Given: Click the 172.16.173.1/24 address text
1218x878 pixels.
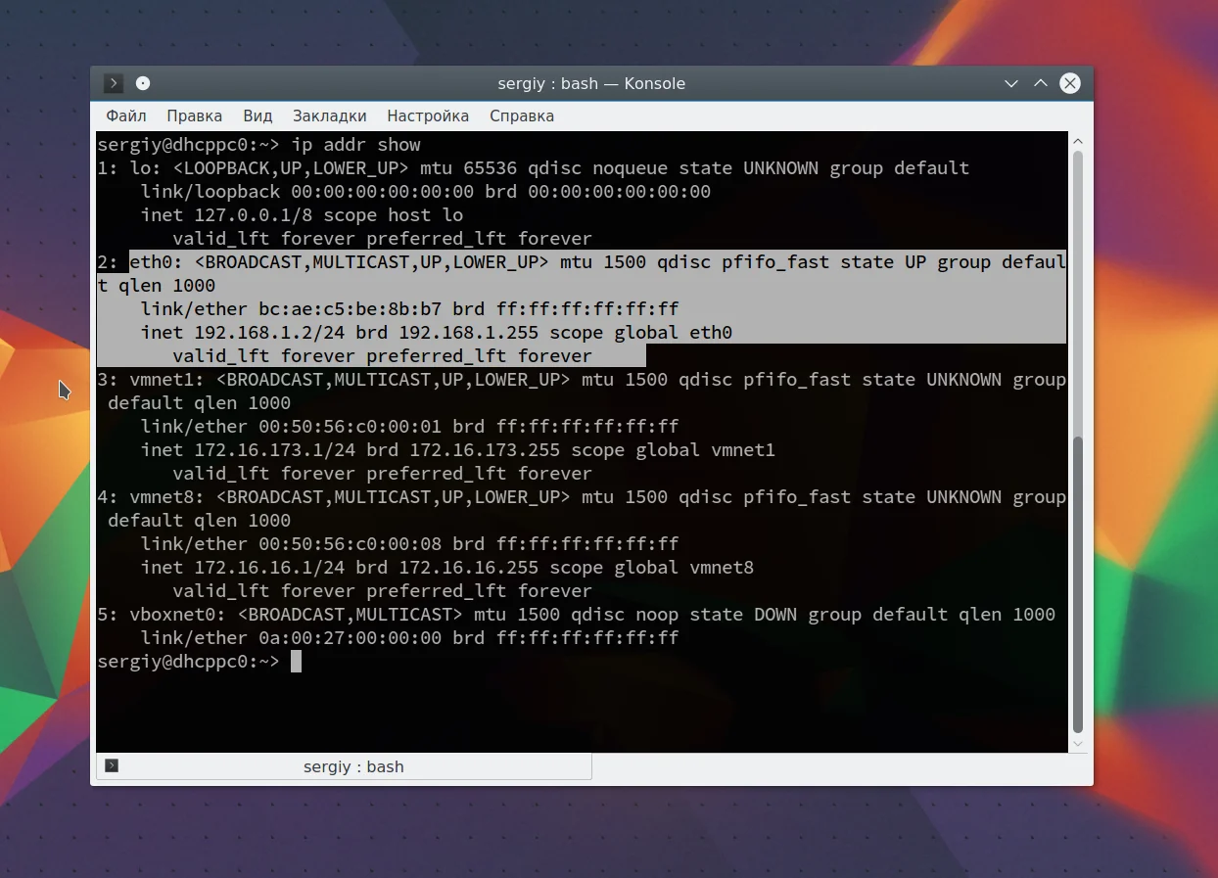Looking at the screenshot, I should point(275,450).
